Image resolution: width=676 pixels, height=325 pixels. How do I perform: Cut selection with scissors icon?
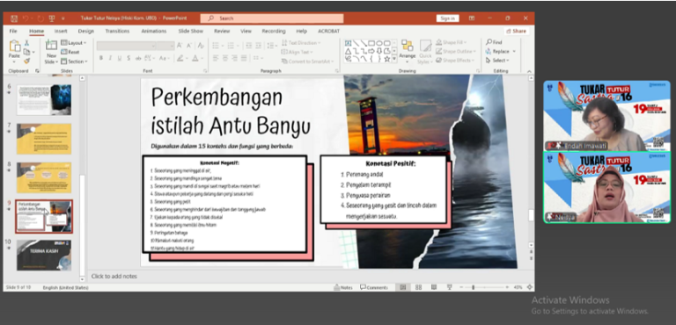(26, 43)
